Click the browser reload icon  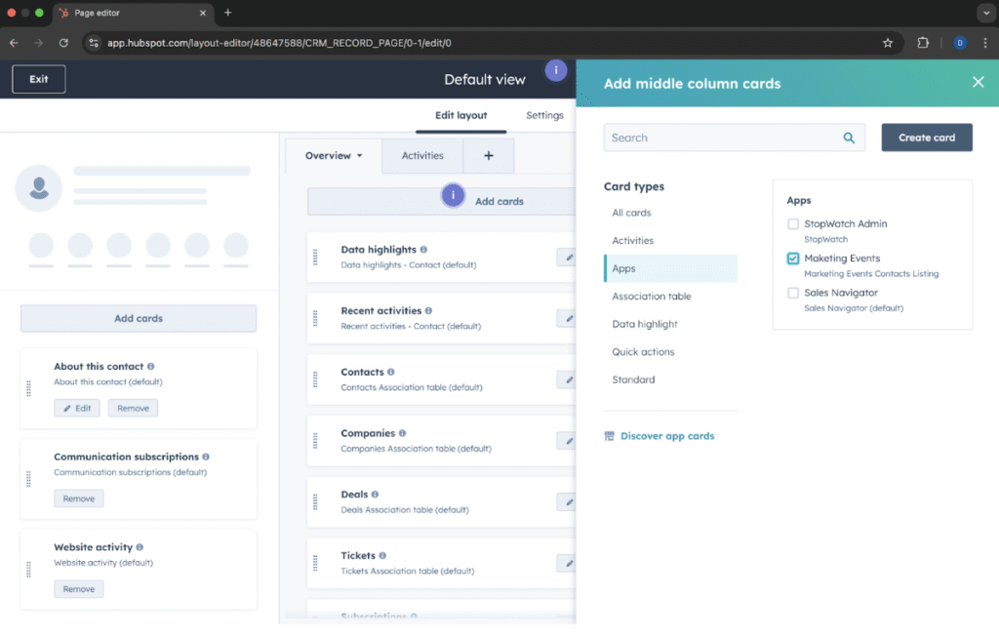(x=64, y=43)
